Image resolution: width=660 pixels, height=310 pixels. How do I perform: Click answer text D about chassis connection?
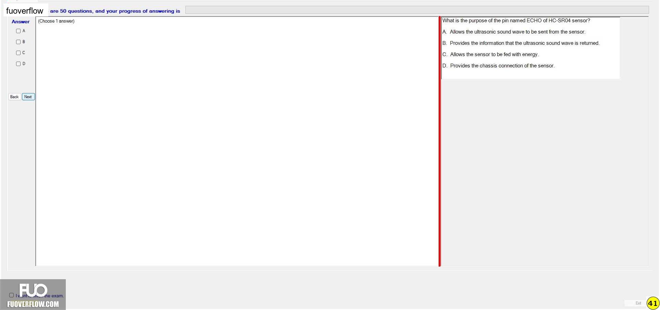(498, 66)
